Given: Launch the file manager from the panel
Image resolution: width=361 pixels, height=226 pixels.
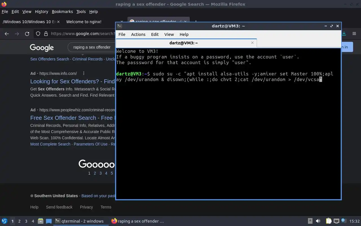Looking at the screenshot, I should click(x=41, y=221).
